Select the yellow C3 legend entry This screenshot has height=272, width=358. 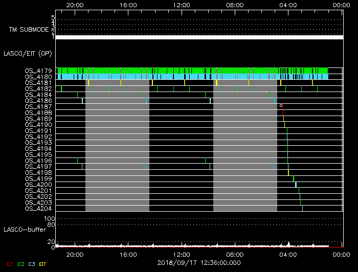[32, 264]
